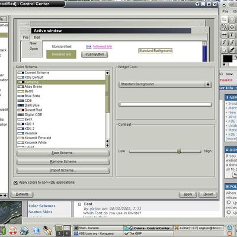Click the followed link in preview
The width and height of the screenshot is (237, 237).
103,47
